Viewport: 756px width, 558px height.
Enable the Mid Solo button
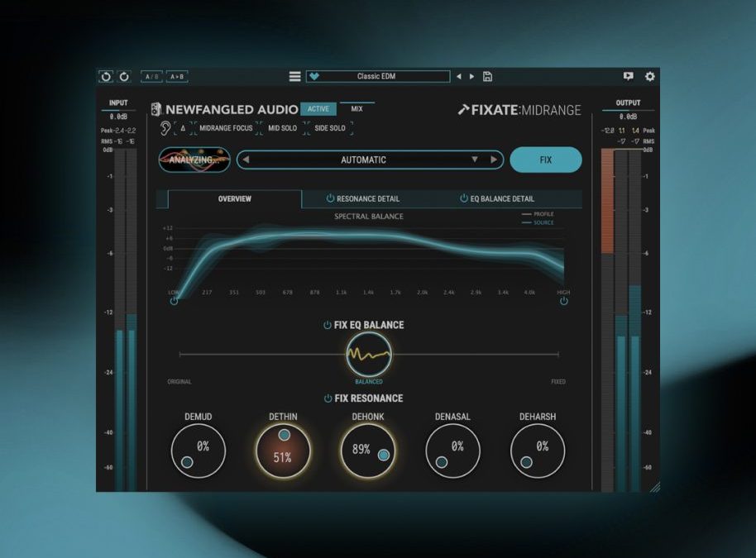coord(283,128)
